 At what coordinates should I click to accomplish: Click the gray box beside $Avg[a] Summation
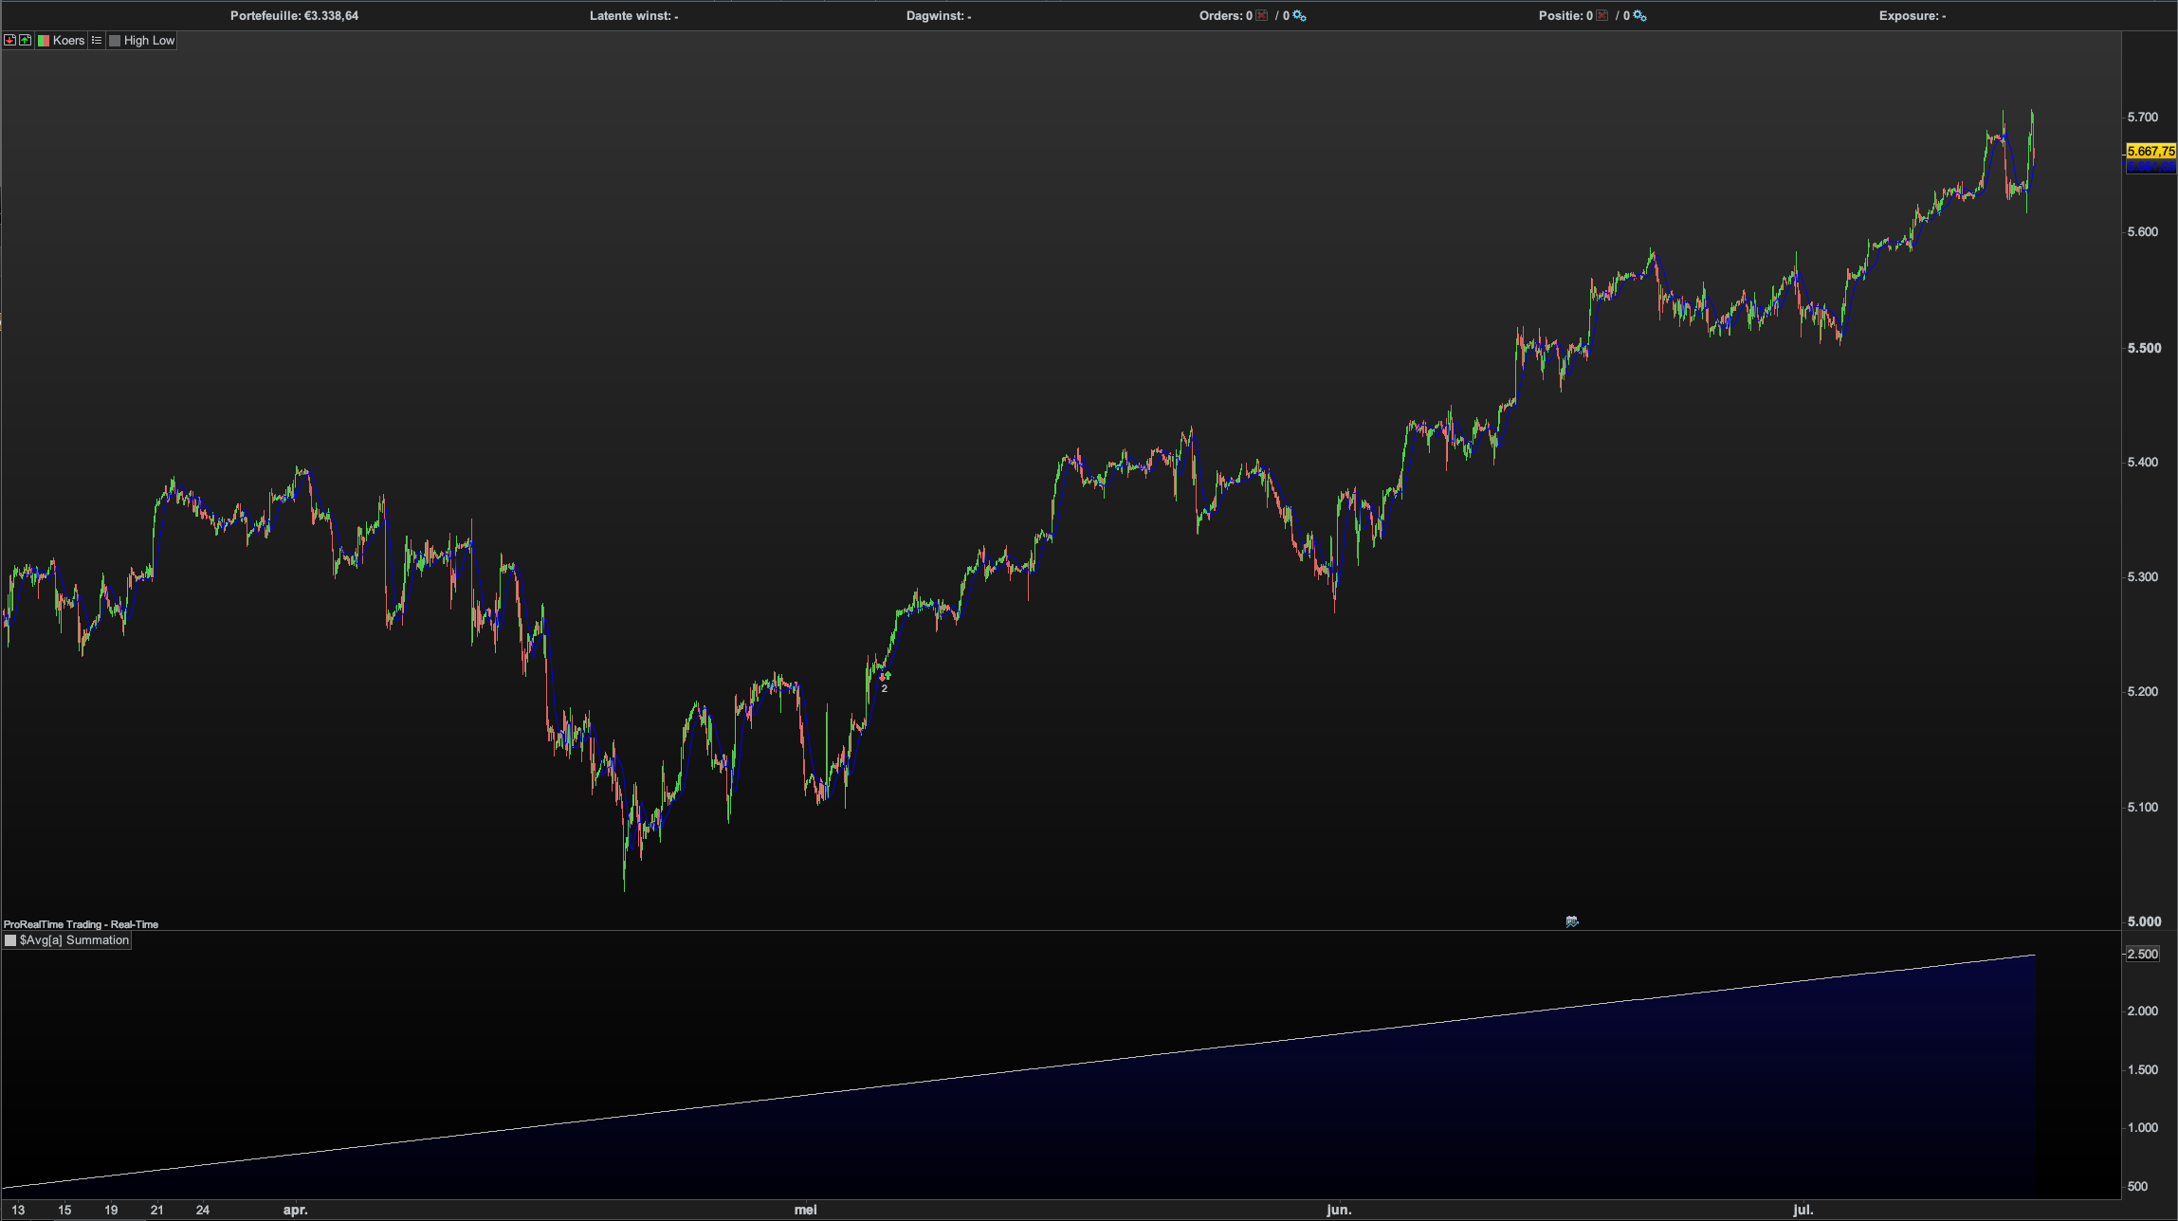pos(11,939)
